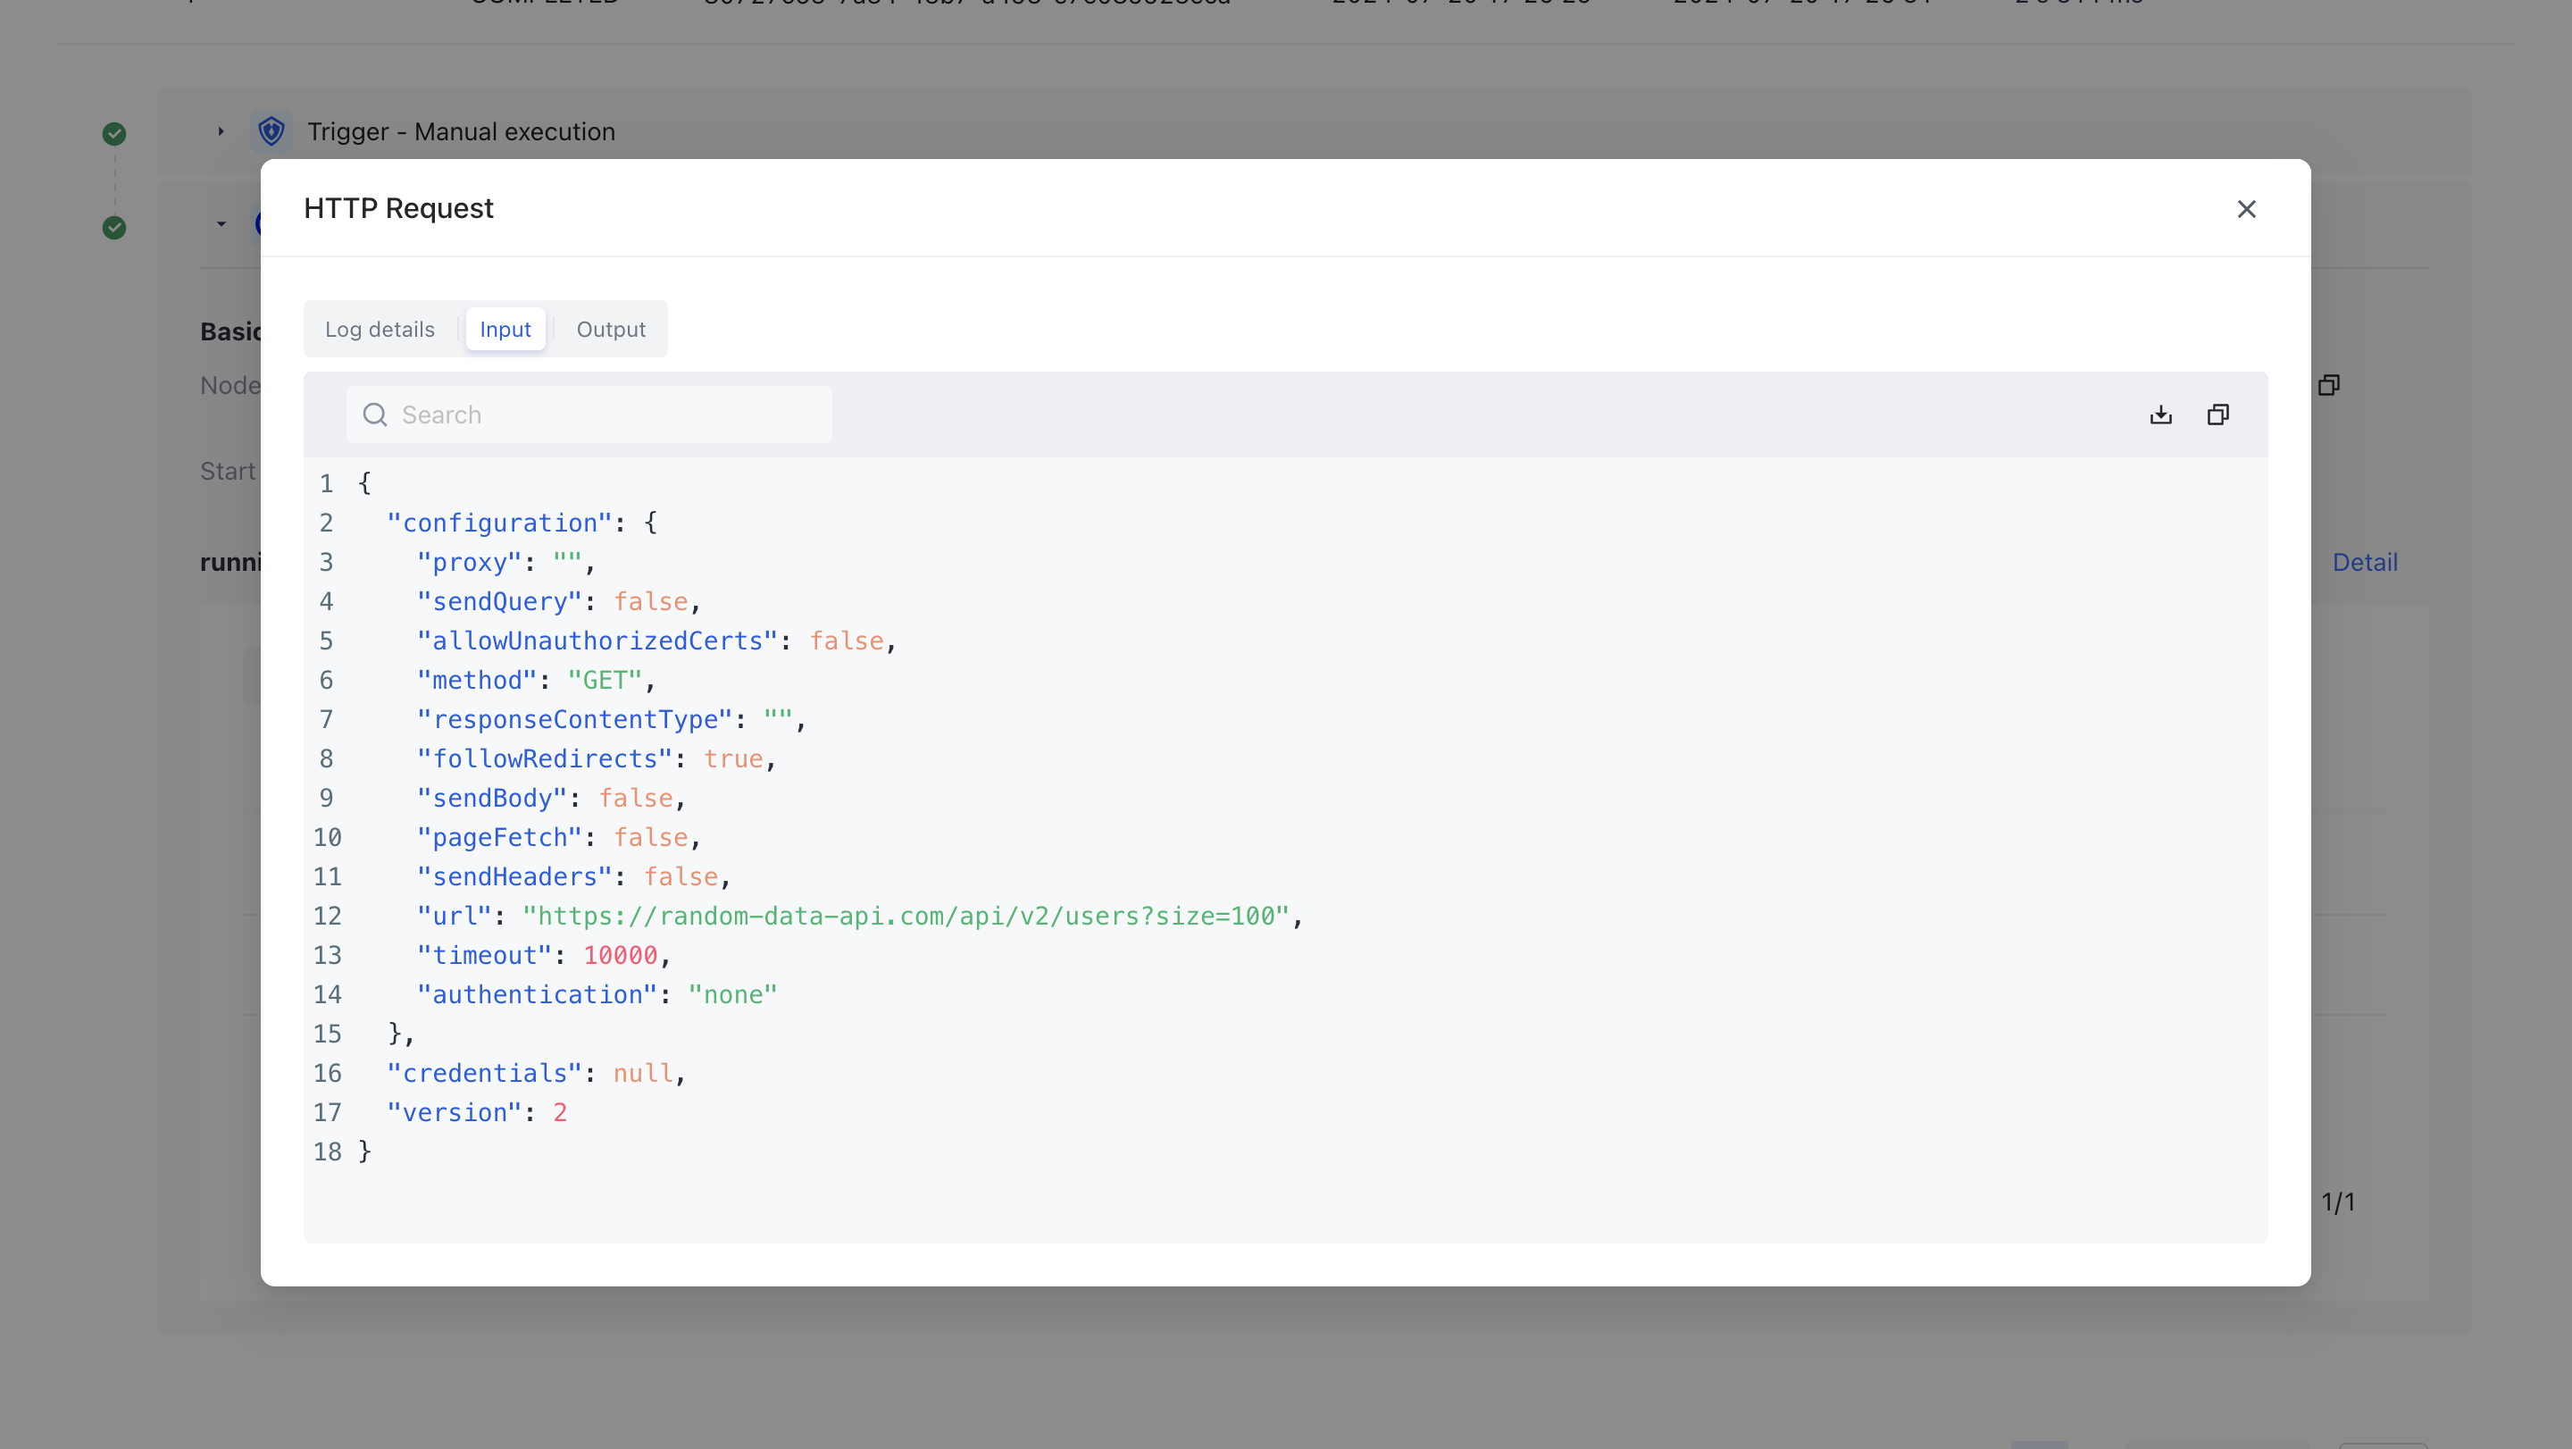Image resolution: width=2572 pixels, height=1449 pixels.
Task: Click the Trigger - Manual execution label
Action: point(460,132)
